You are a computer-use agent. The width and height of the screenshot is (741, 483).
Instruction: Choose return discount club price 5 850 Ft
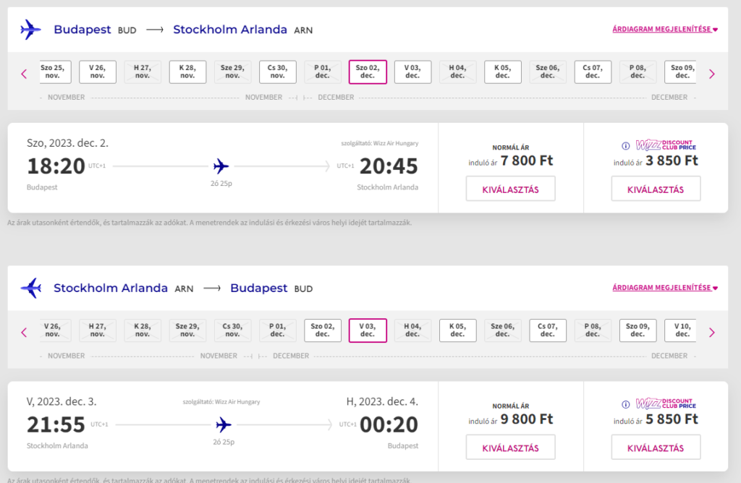pos(656,448)
